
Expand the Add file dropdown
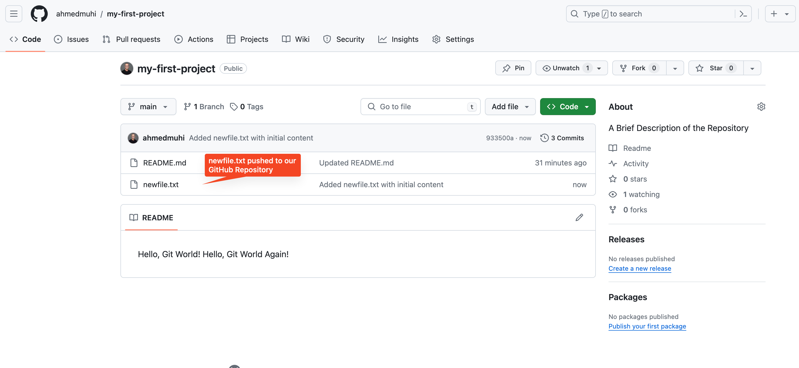tap(510, 107)
